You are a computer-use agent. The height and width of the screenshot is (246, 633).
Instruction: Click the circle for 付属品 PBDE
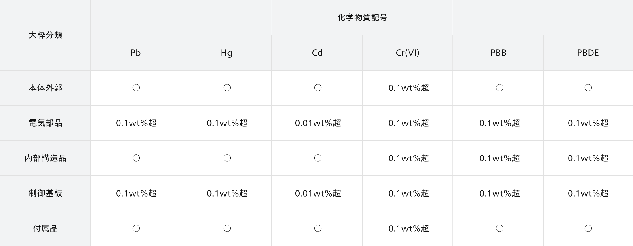588,228
